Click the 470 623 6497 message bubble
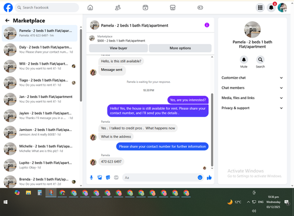 tap(111, 161)
